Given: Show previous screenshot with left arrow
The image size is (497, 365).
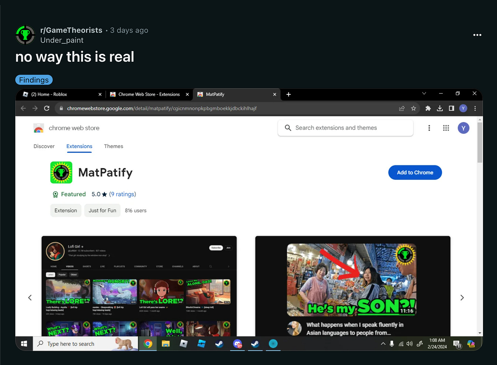Looking at the screenshot, I should [30, 298].
